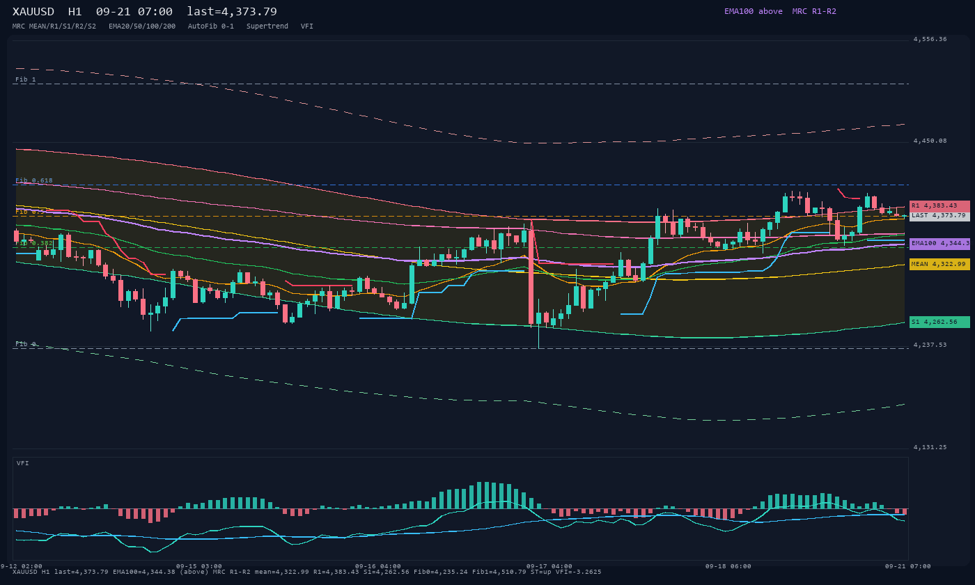
Task: Click the 'Fib 0.382' level label
Action: click(34, 243)
